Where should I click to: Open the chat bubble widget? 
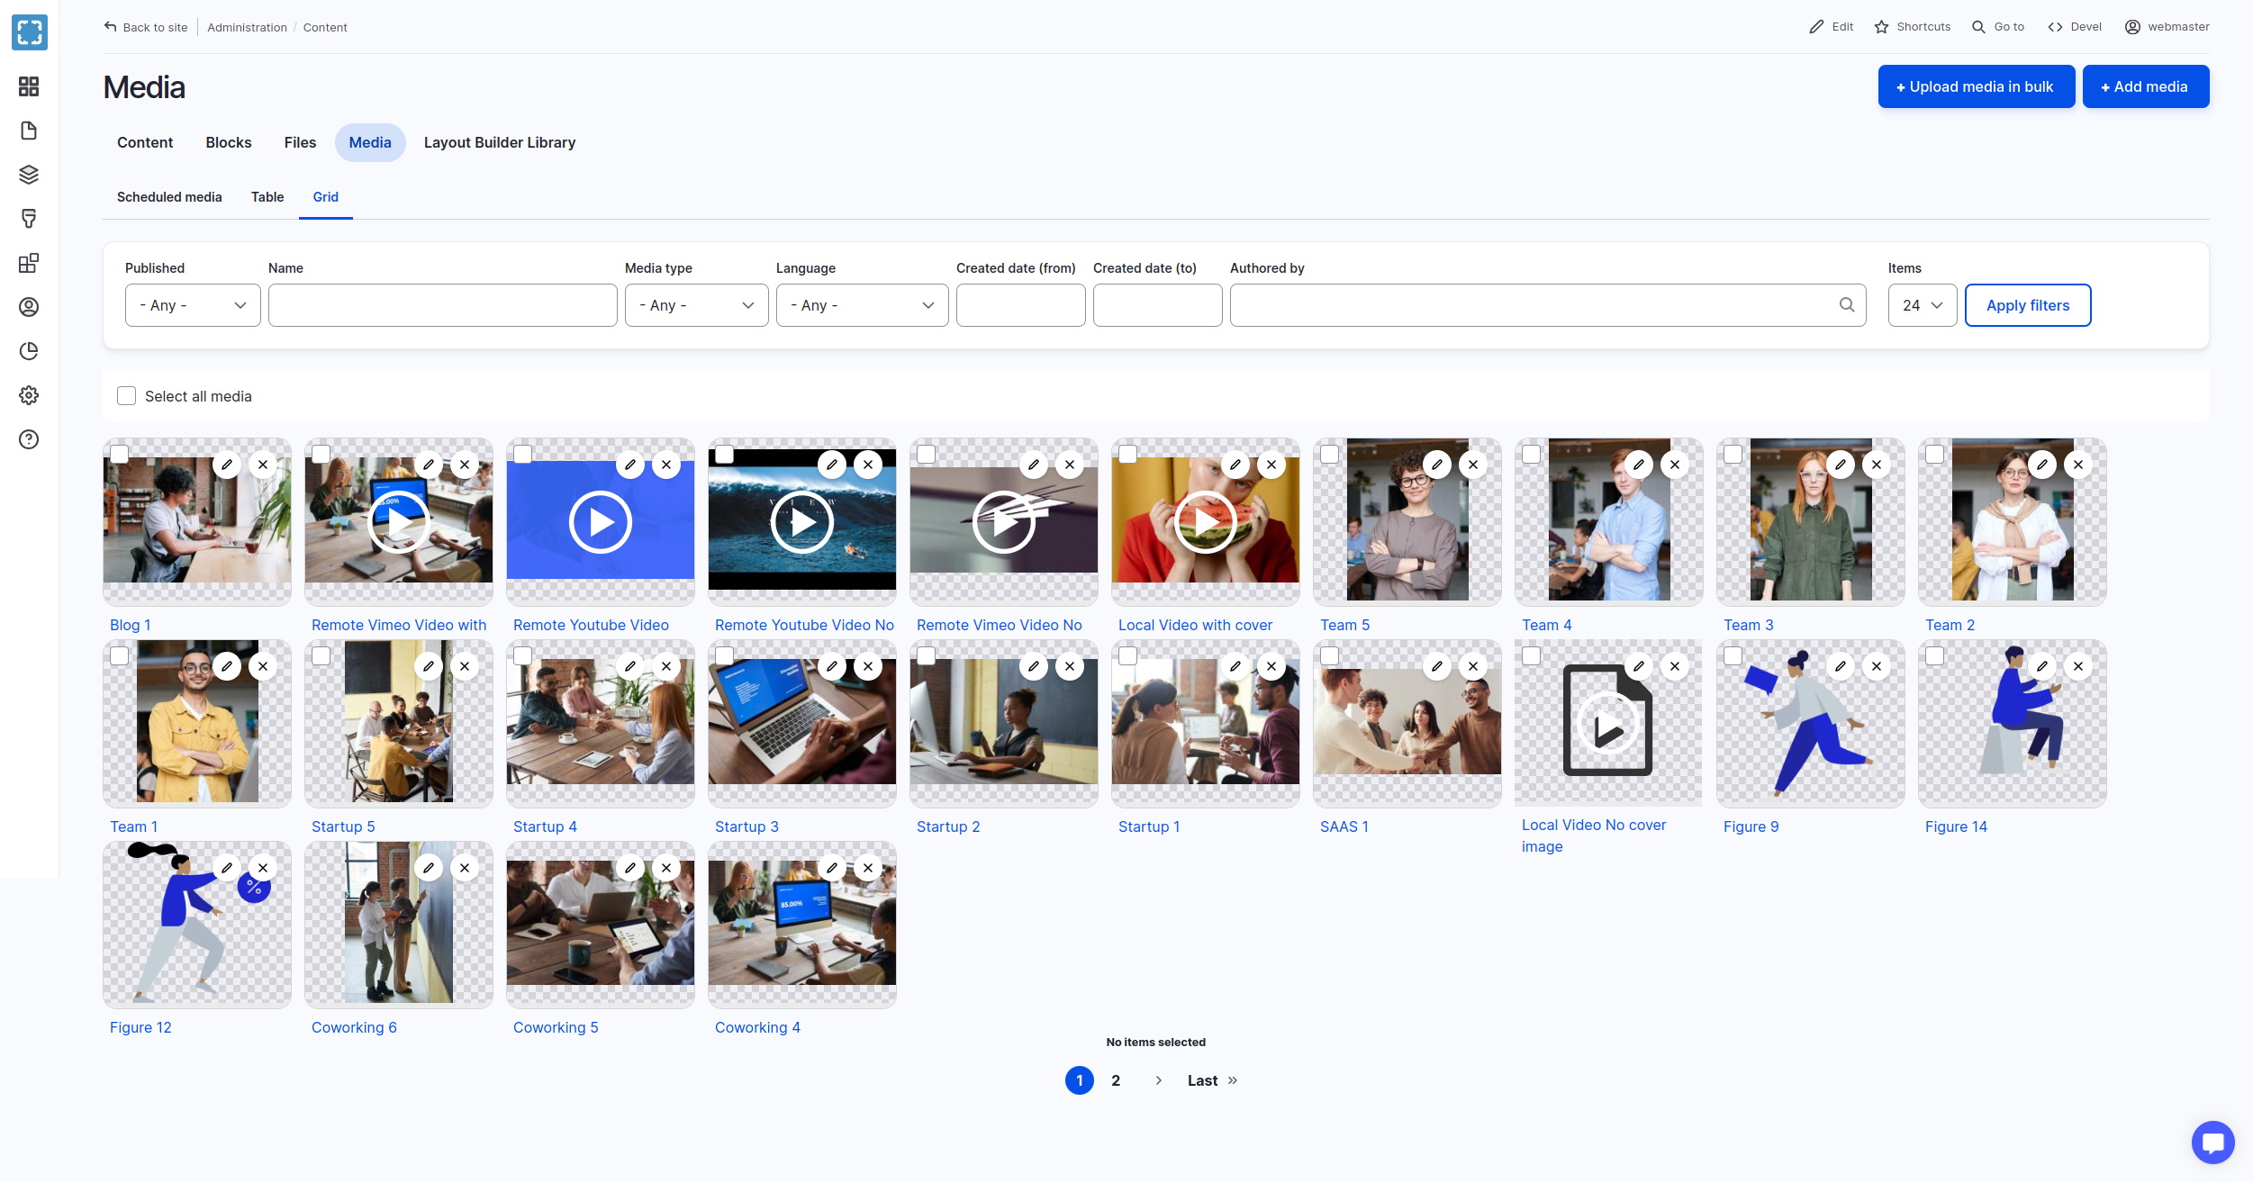pos(2212,1142)
